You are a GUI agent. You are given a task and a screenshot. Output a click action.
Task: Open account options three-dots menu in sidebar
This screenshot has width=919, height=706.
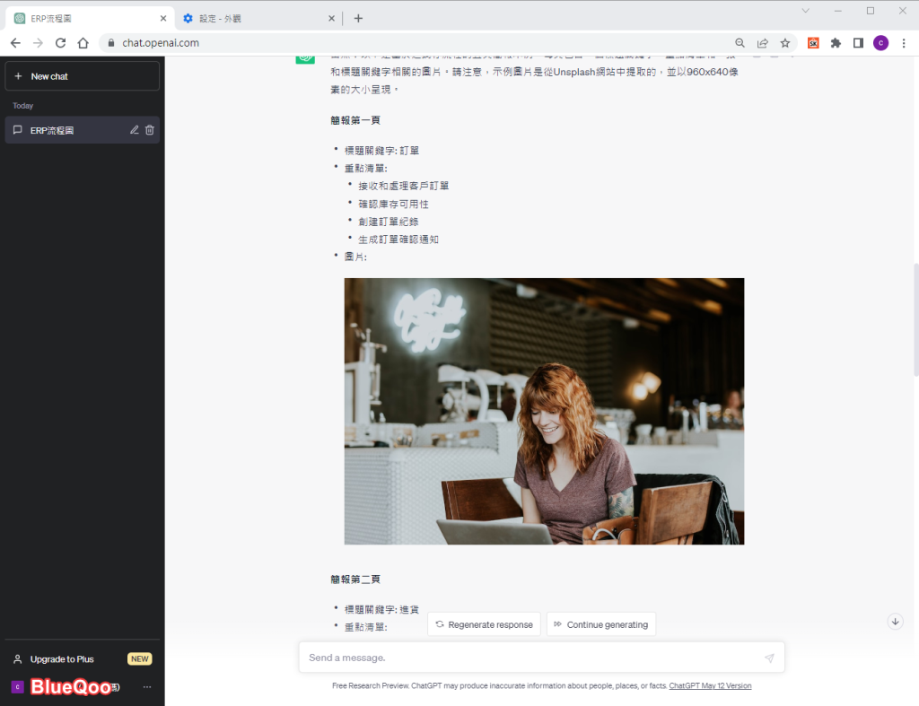pos(147,687)
